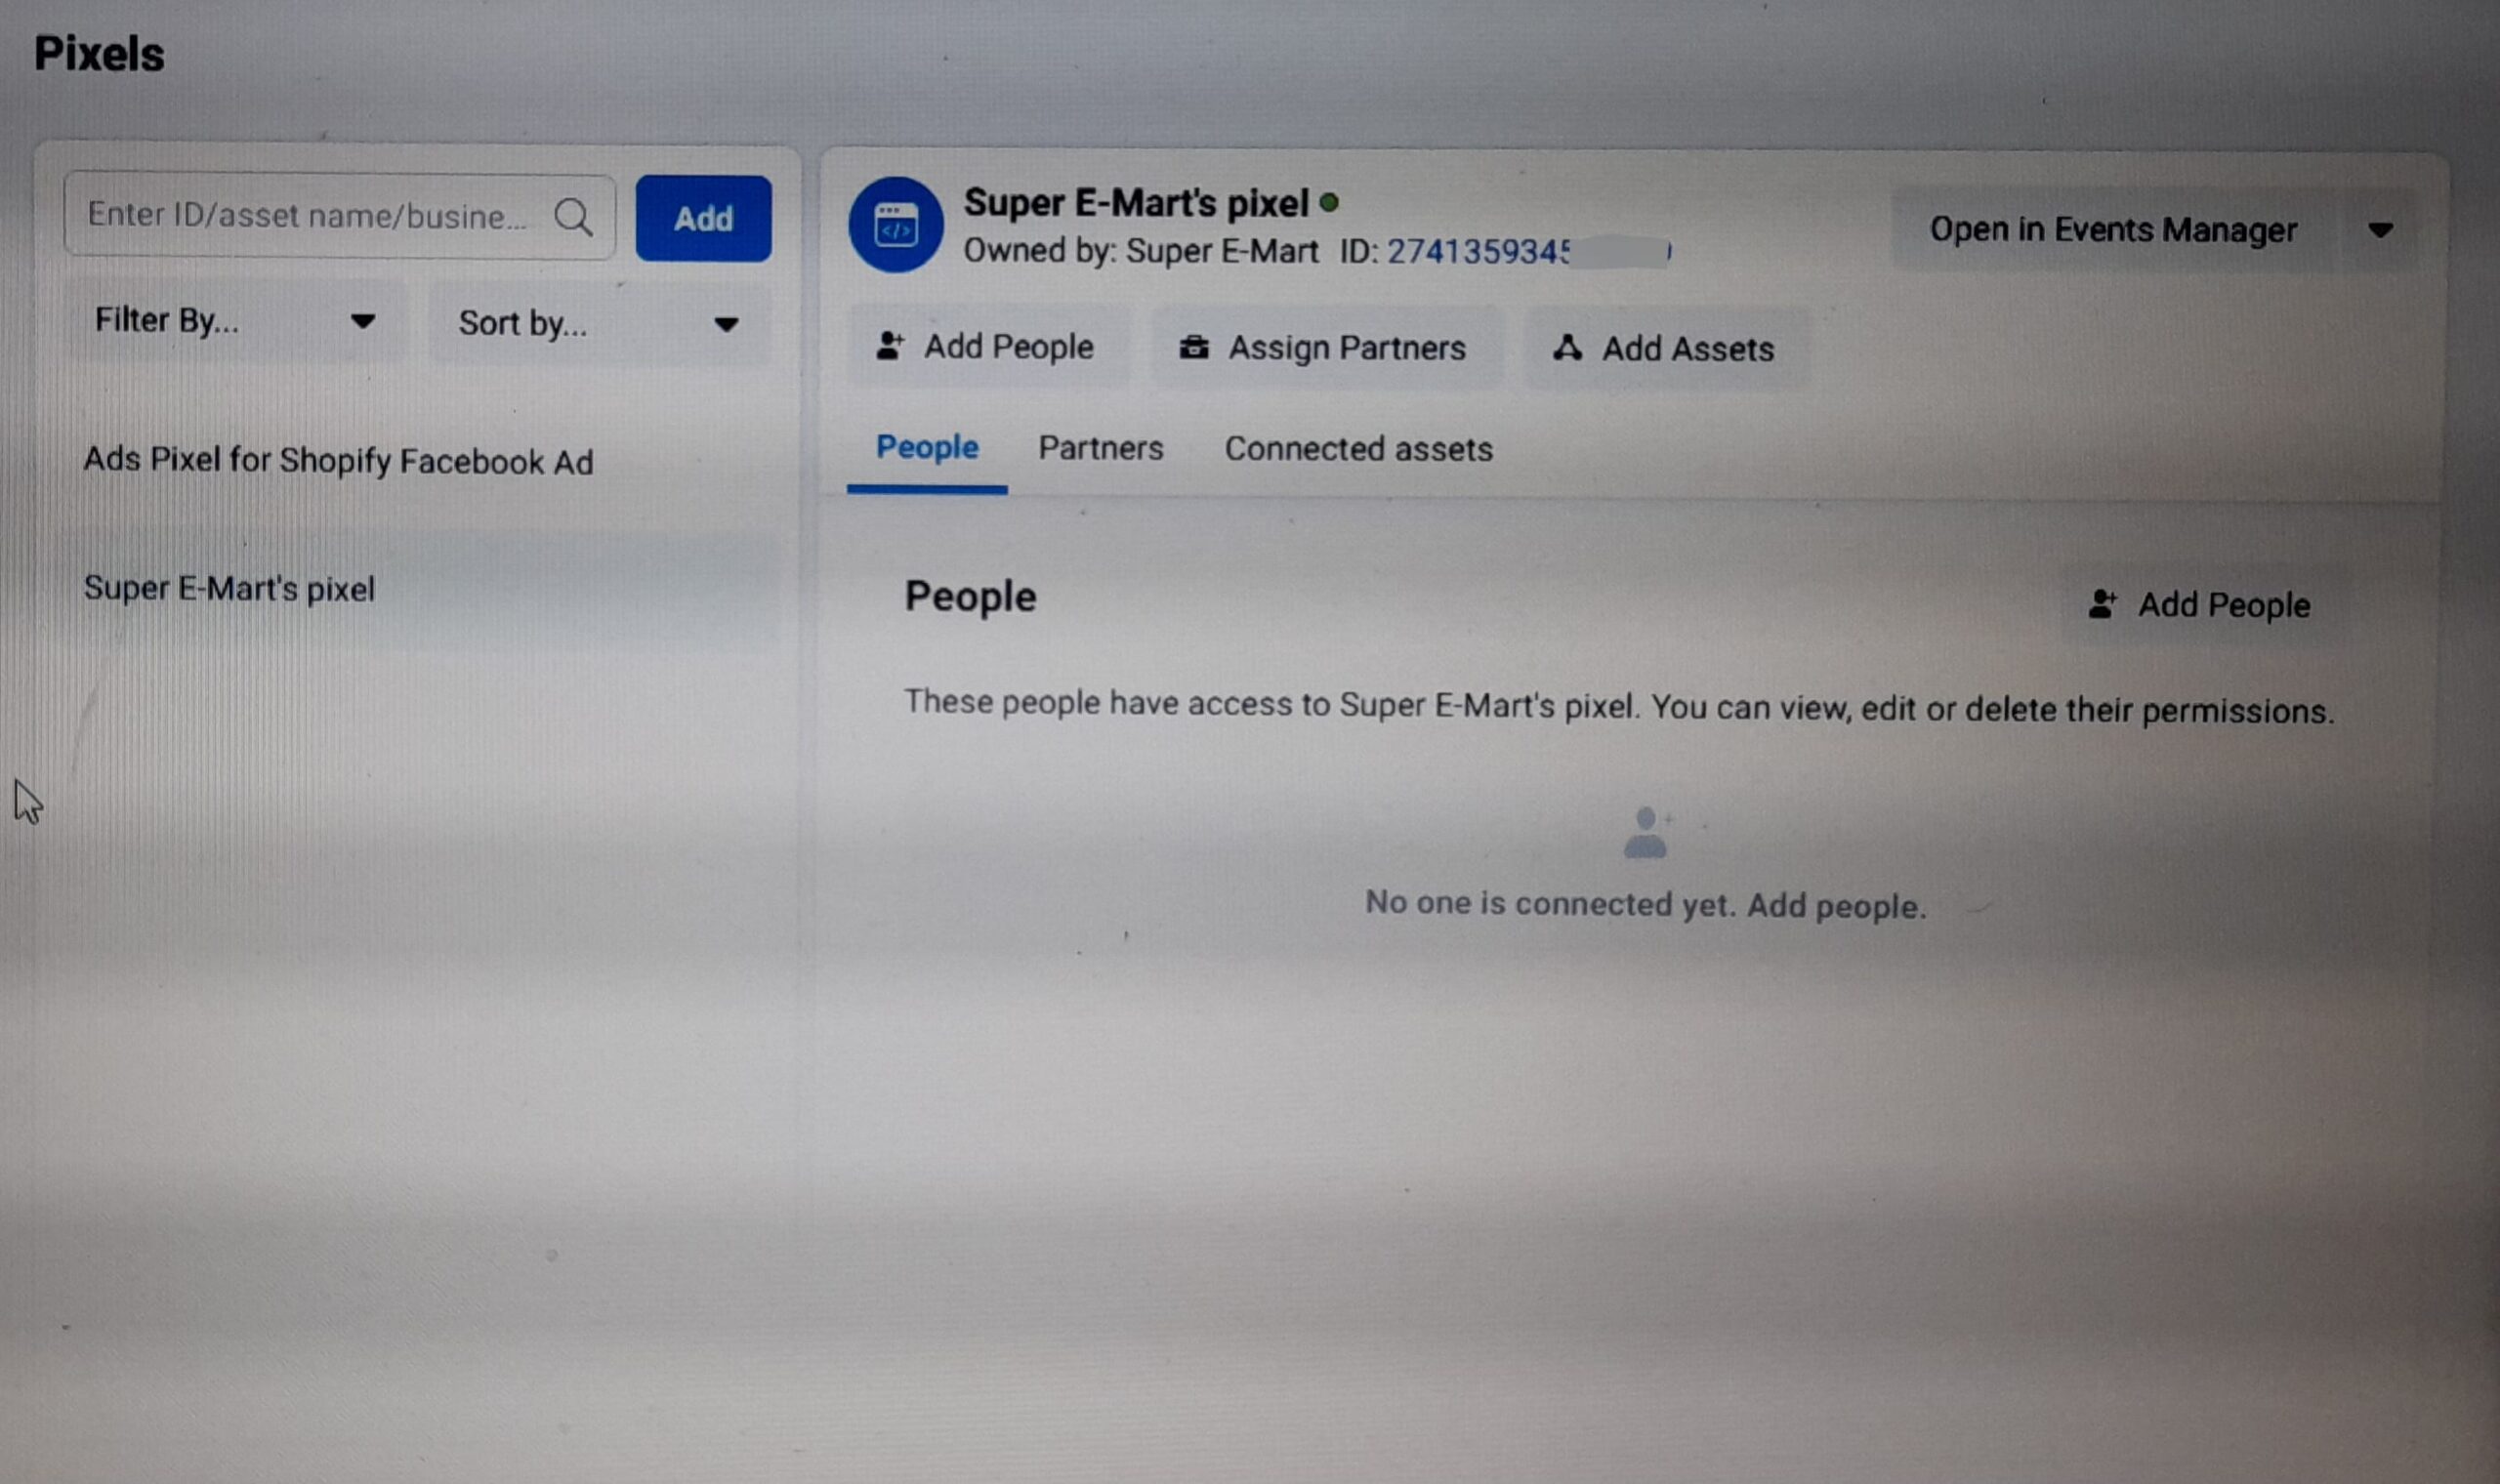Click the dropdown arrow next to Events Manager button
The image size is (2500, 1484).
tap(2387, 229)
